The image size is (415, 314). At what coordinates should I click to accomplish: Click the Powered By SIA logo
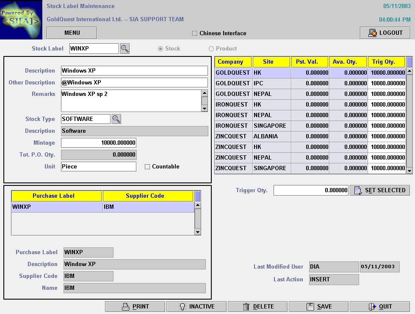[x=21, y=20]
